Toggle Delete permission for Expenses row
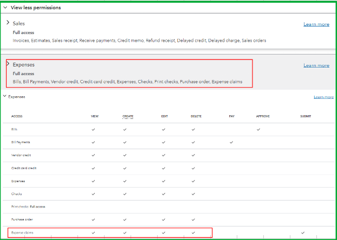This screenshot has width=337, height=240. pyautogui.click(x=193, y=181)
